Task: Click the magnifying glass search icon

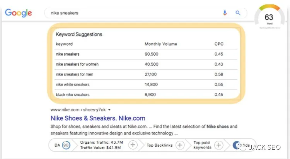Action: pos(238,13)
